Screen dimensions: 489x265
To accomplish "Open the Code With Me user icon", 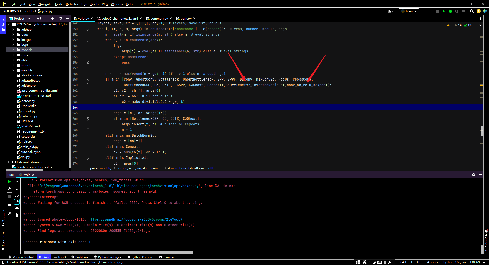I will (x=390, y=11).
